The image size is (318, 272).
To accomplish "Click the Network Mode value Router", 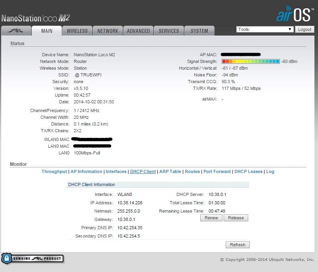I will pos(80,61).
